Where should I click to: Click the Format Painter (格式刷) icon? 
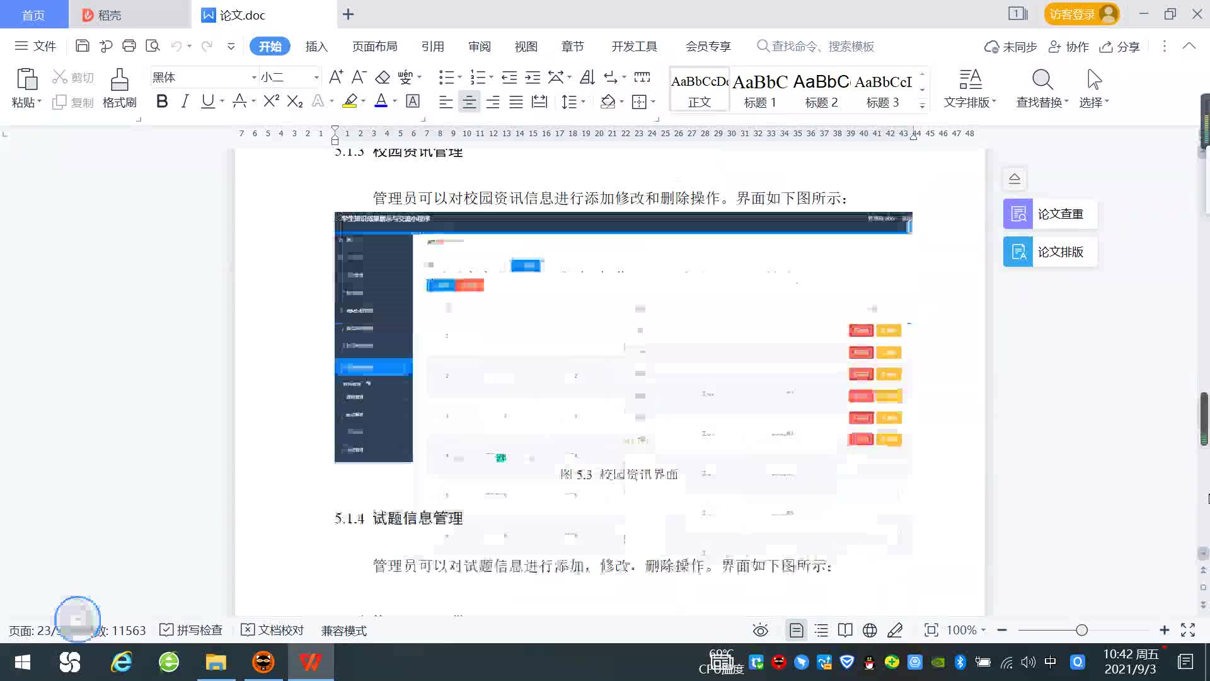click(119, 81)
